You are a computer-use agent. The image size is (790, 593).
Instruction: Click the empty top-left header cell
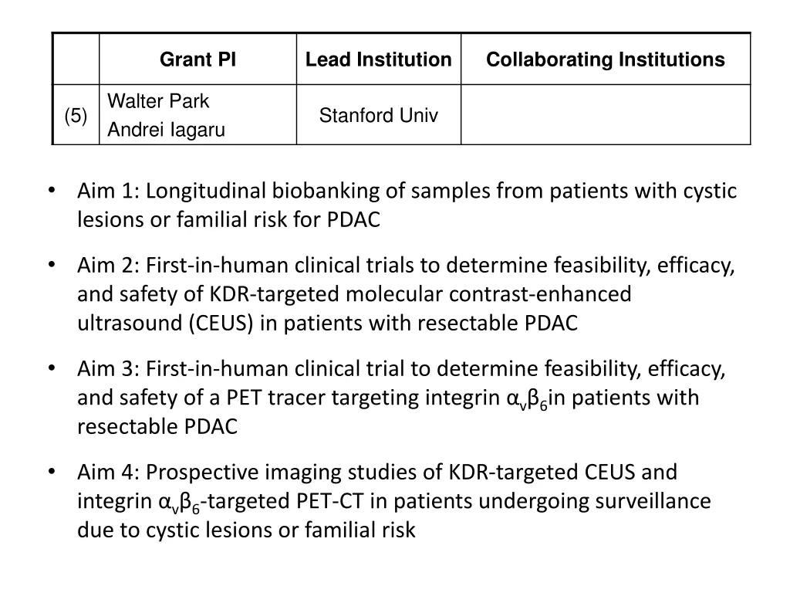76,59
